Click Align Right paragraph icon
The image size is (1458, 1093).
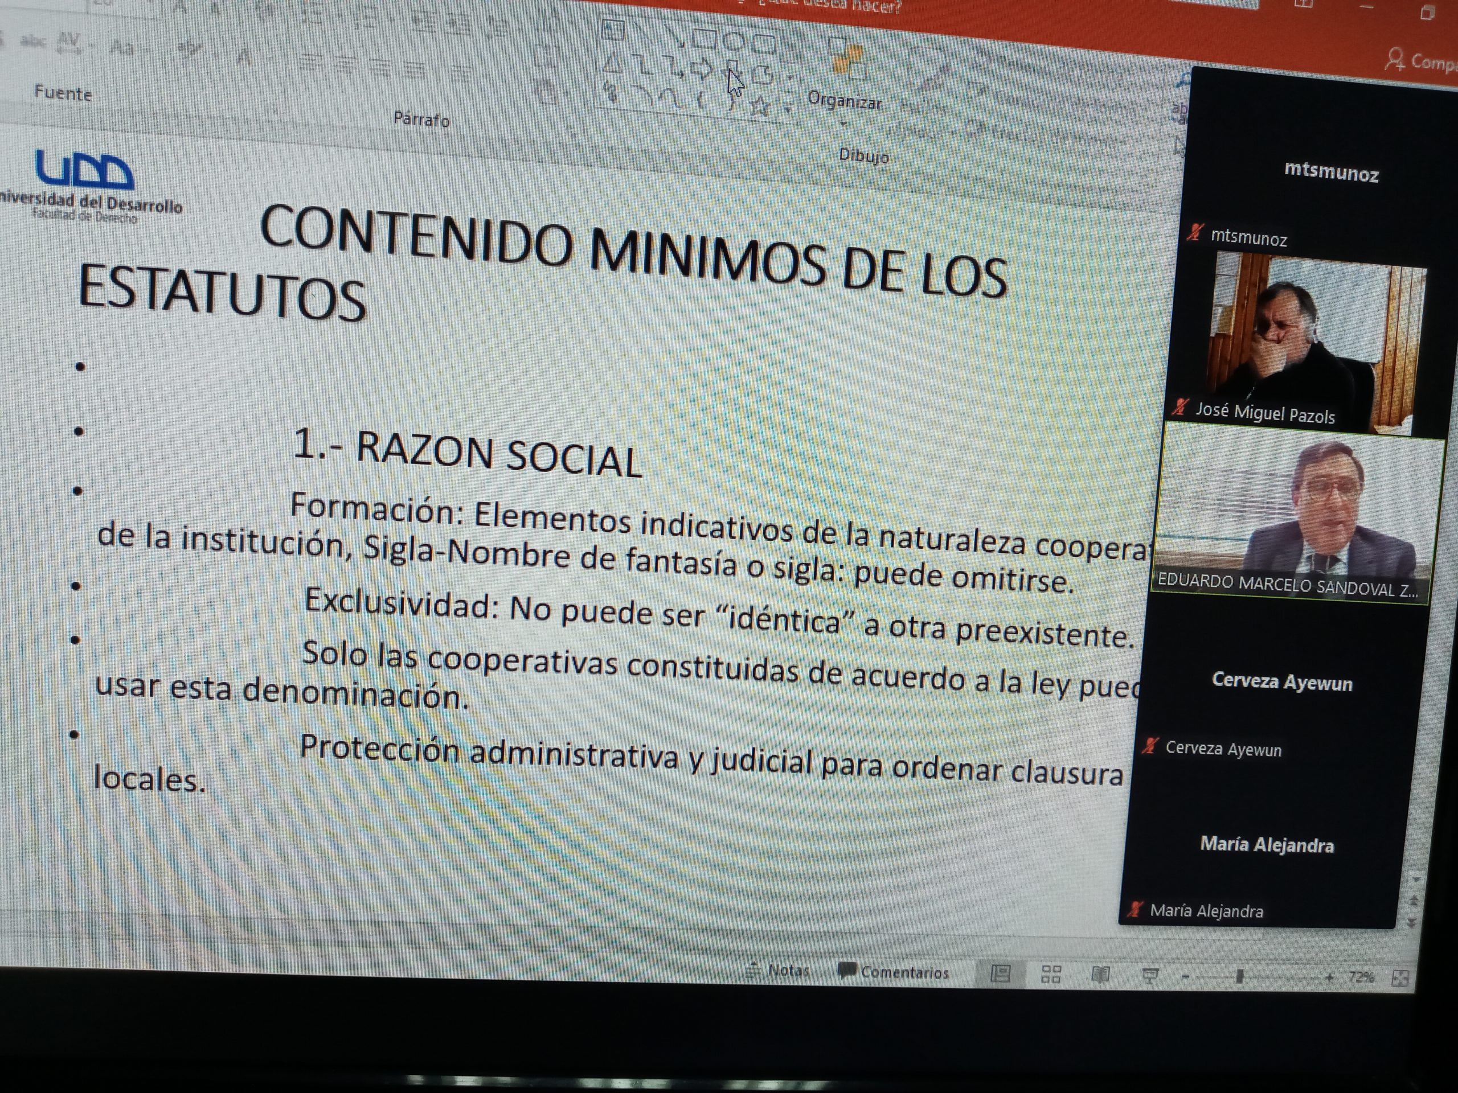379,67
